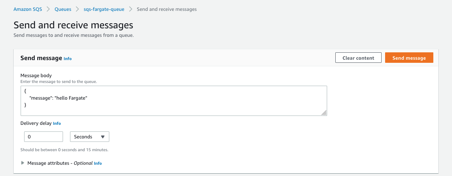This screenshot has height=176, width=452.
Task: Click the dropdown arrow in Seconds selector
Action: coord(103,137)
